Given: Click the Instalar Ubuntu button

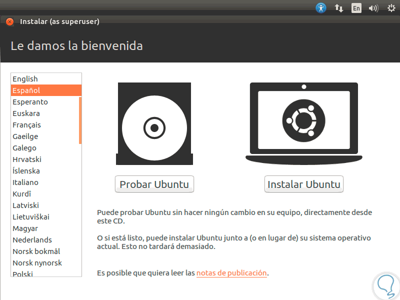Looking at the screenshot, I should coord(304,184).
